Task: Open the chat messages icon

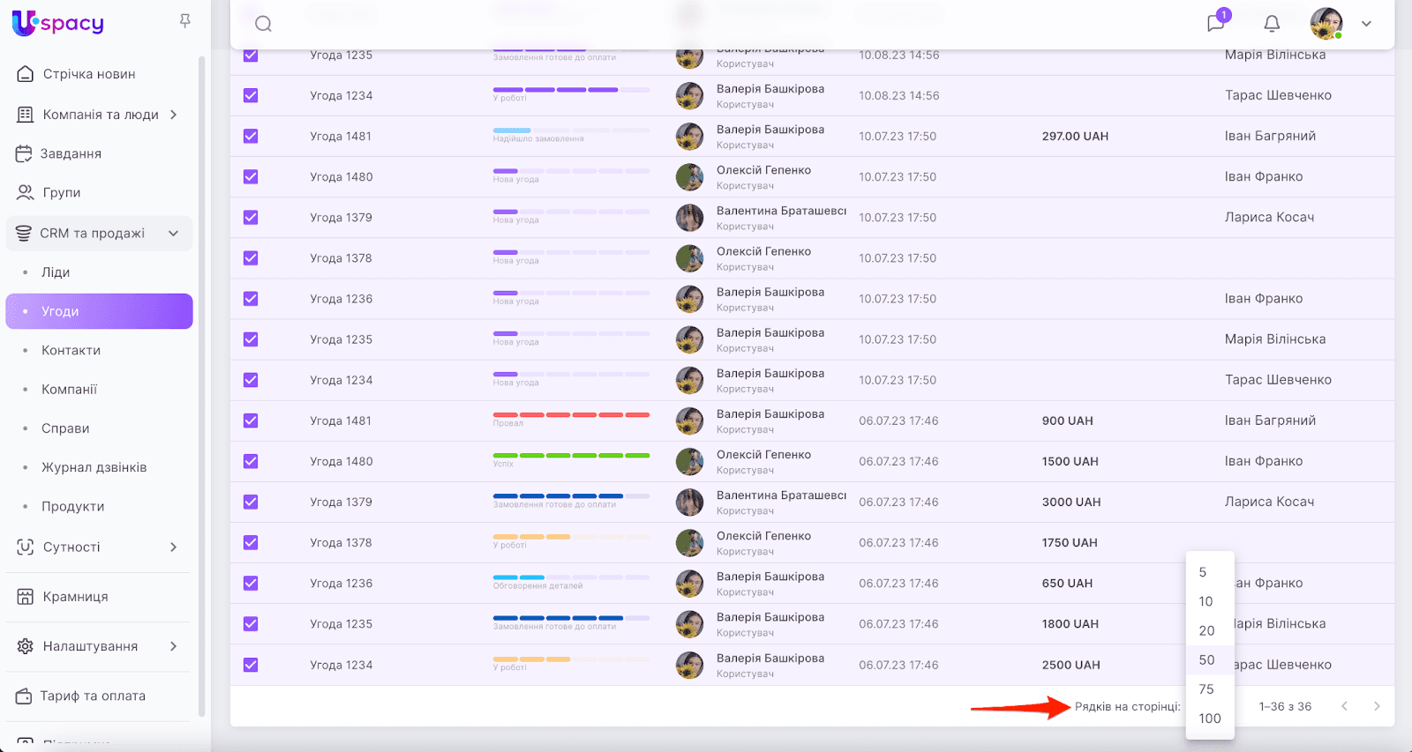Action: point(1216,23)
